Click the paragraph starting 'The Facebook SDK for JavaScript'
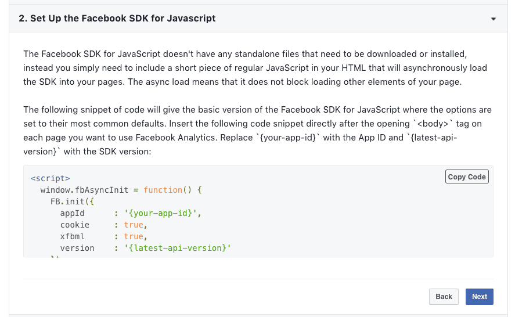This screenshot has height=317, width=515. 255,68
